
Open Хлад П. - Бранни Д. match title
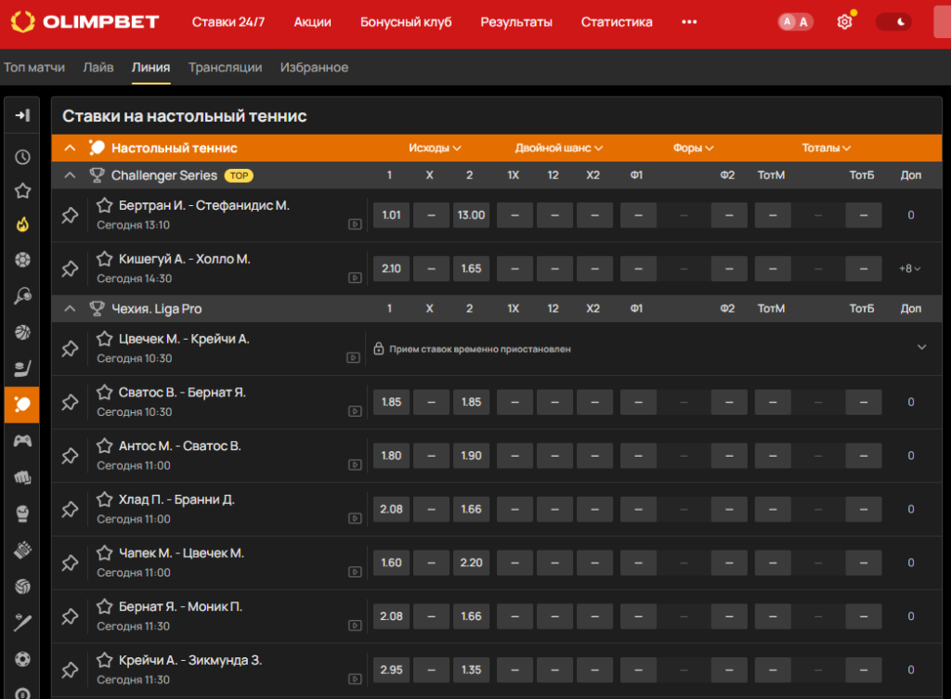(x=176, y=499)
